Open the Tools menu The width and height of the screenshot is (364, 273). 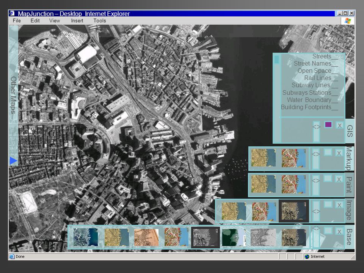[100, 20]
